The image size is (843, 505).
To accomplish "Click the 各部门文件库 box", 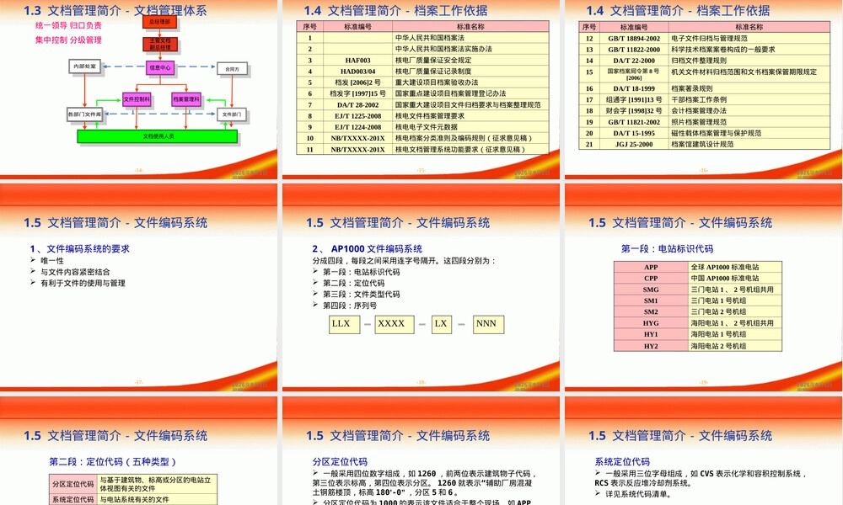I will click(84, 114).
